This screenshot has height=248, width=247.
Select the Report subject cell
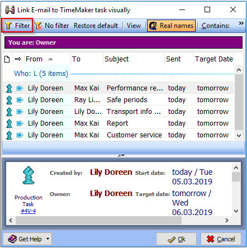pyautogui.click(x=117, y=123)
